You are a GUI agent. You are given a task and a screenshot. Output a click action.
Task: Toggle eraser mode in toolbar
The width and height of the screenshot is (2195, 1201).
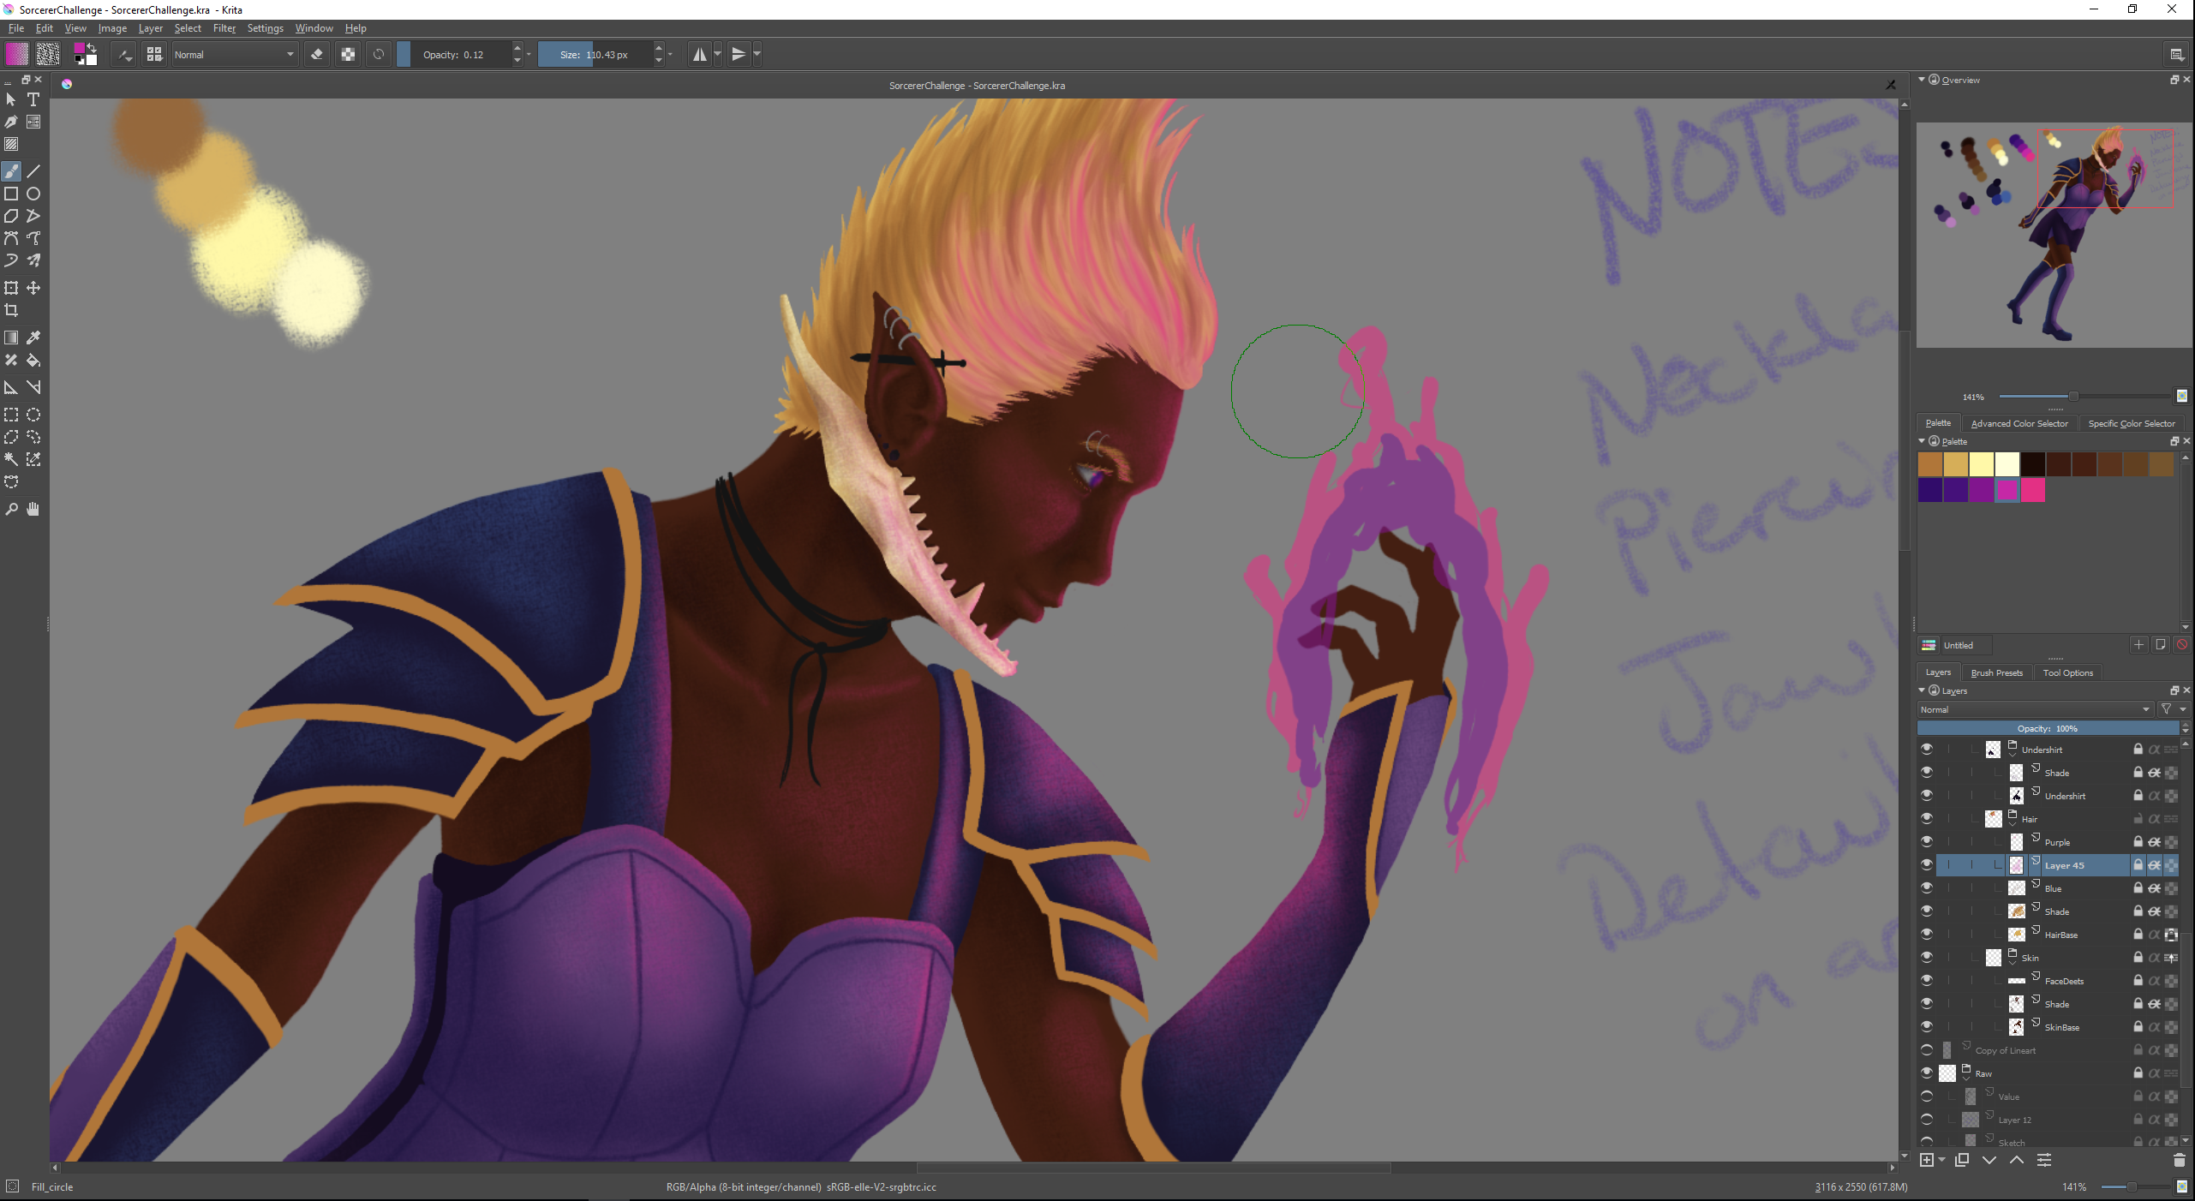coord(317,55)
